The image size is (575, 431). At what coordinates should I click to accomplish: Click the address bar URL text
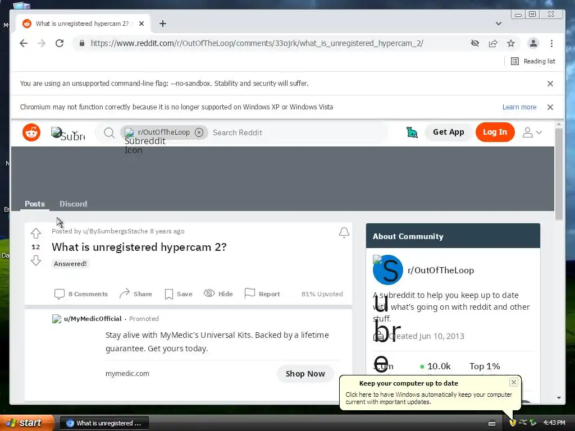point(257,43)
